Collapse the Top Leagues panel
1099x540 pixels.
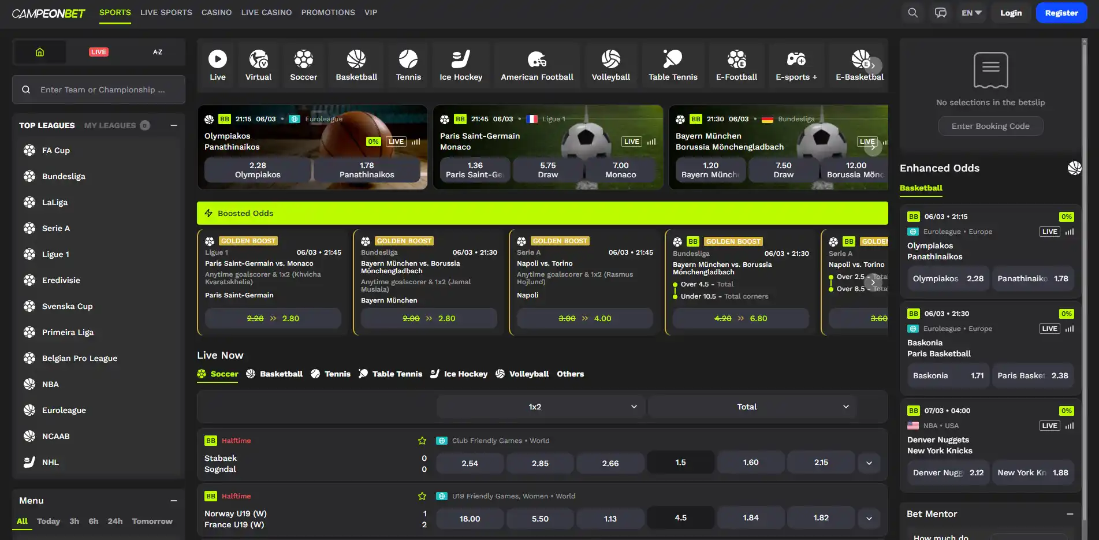coord(174,125)
